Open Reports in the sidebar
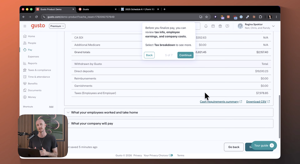 tap(33, 63)
